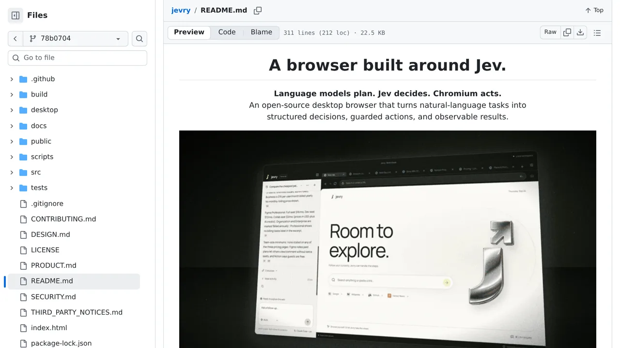The width and height of the screenshot is (620, 348).
Task: Click the SECURITY.md file icon
Action: pyautogui.click(x=23, y=297)
